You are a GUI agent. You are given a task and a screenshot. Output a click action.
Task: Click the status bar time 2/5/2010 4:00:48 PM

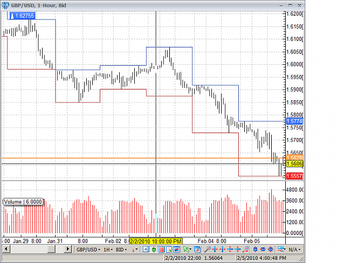coord(262,258)
